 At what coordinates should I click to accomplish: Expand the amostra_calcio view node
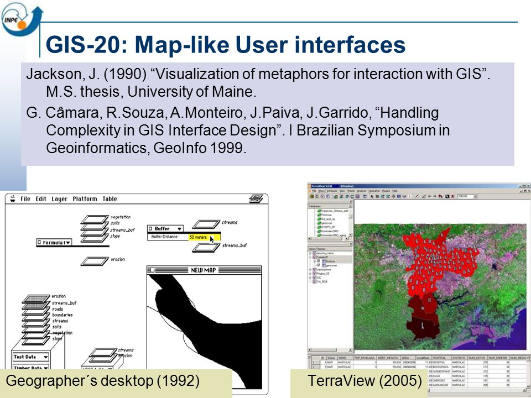(x=310, y=253)
